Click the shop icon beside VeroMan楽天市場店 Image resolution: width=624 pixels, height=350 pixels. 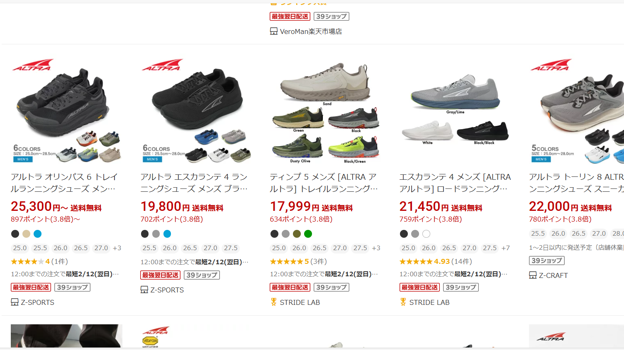click(274, 31)
